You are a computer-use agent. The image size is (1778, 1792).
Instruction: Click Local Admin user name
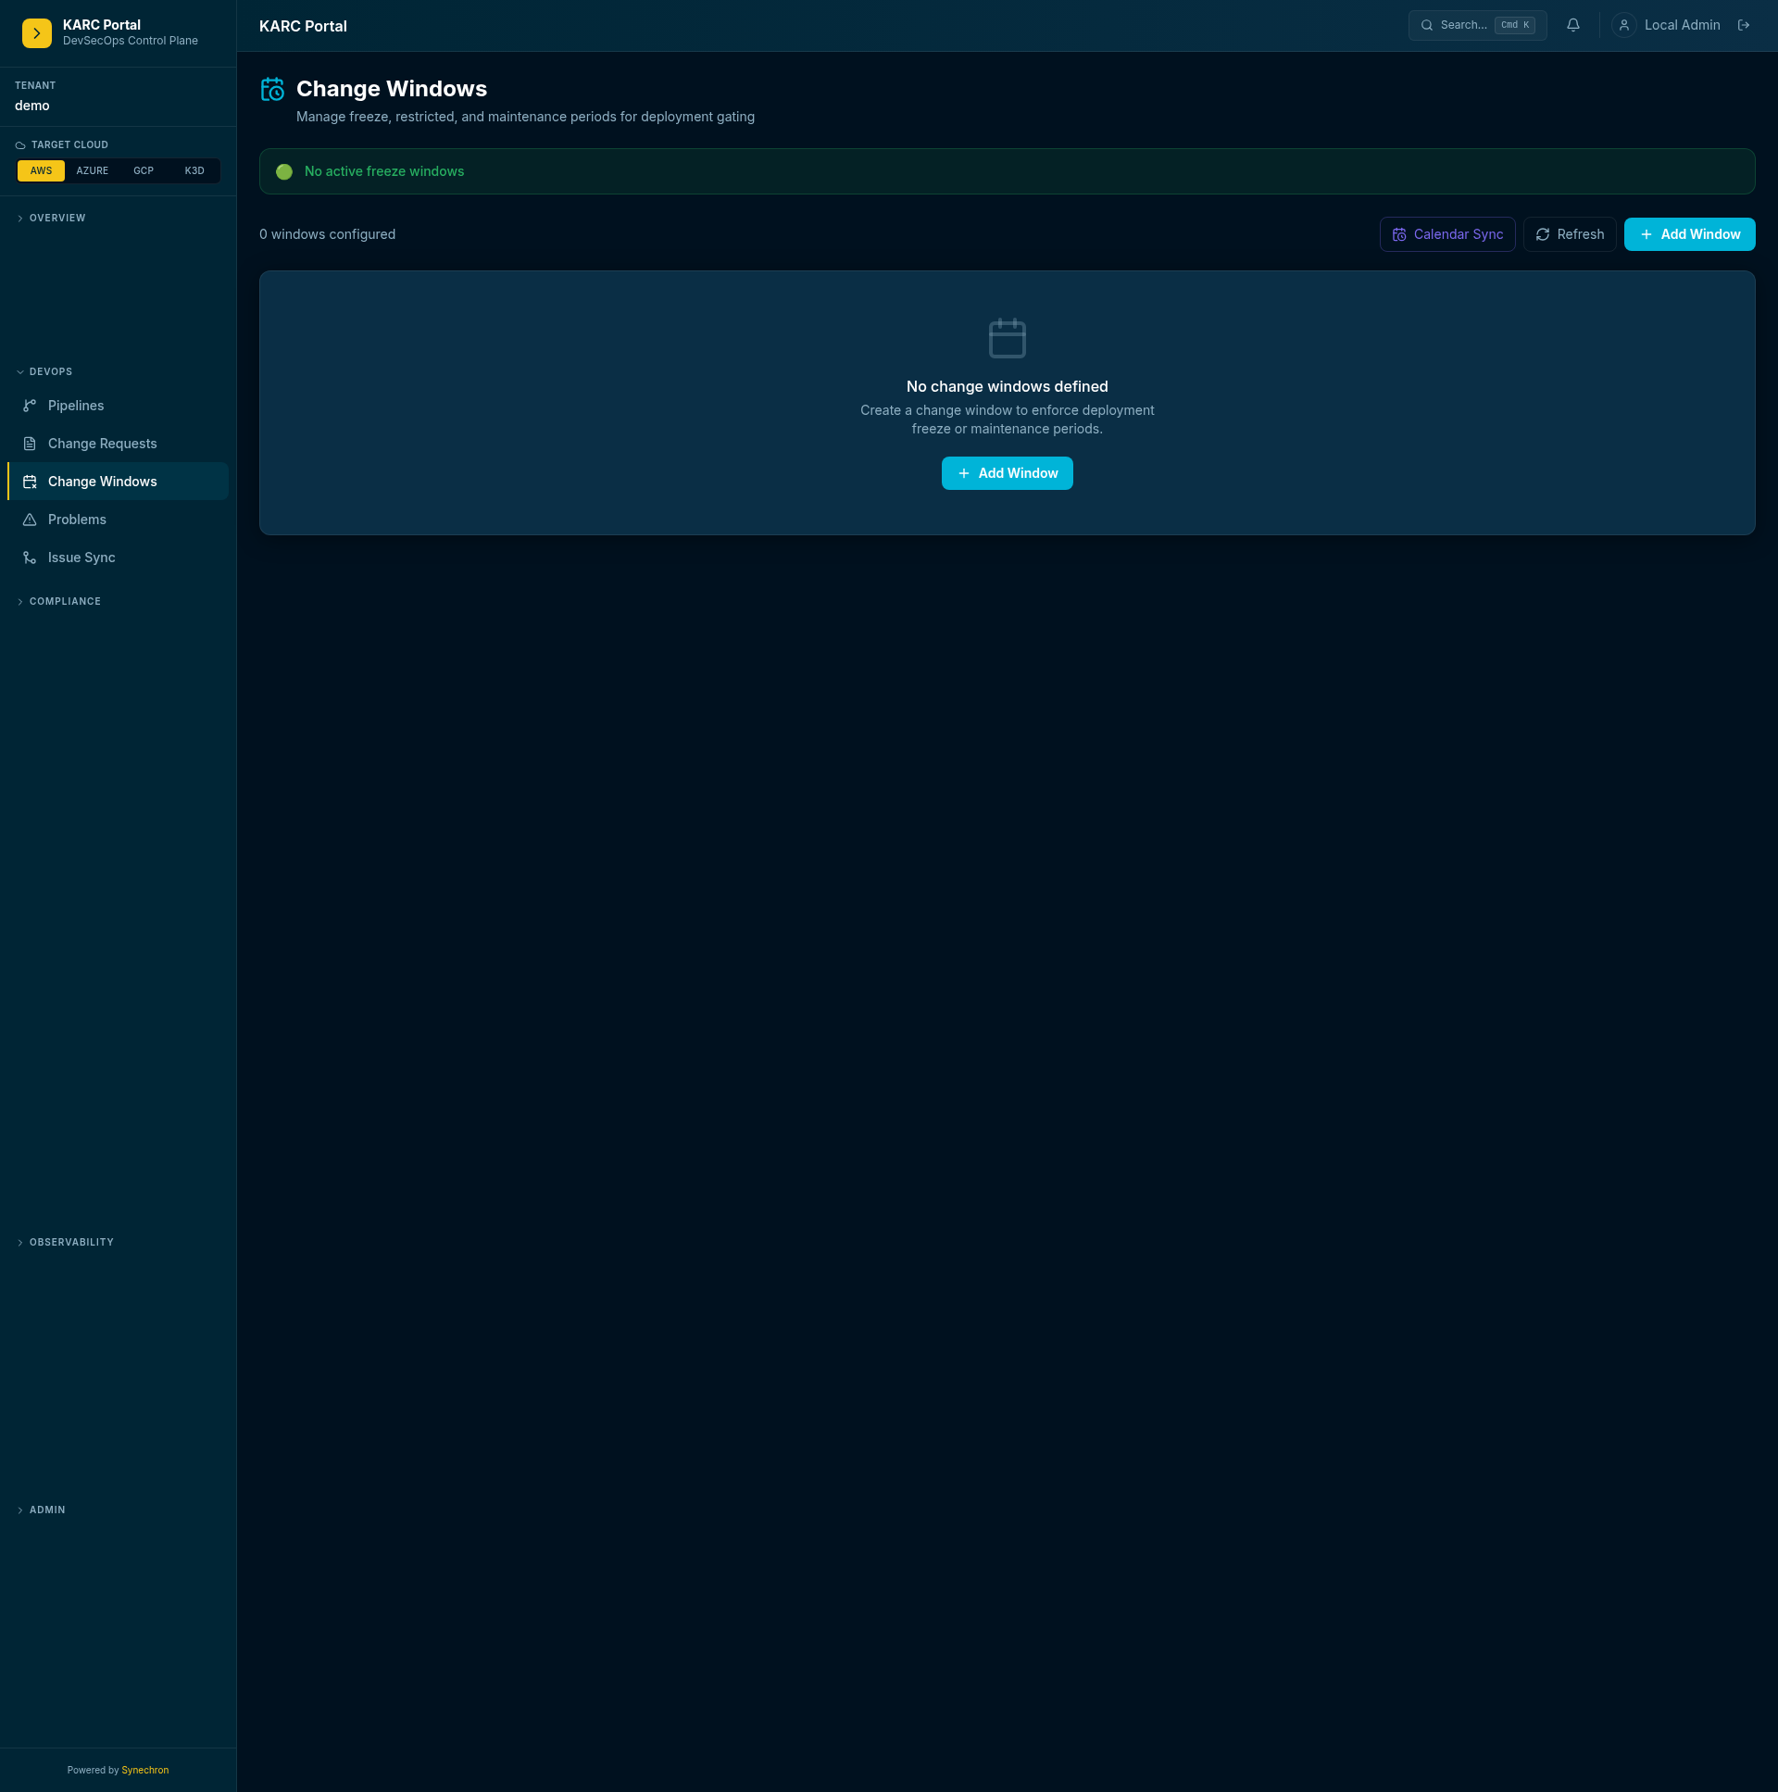1682,25
